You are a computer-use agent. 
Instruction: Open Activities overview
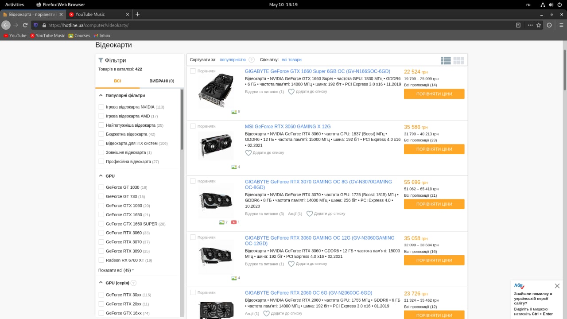15,4
